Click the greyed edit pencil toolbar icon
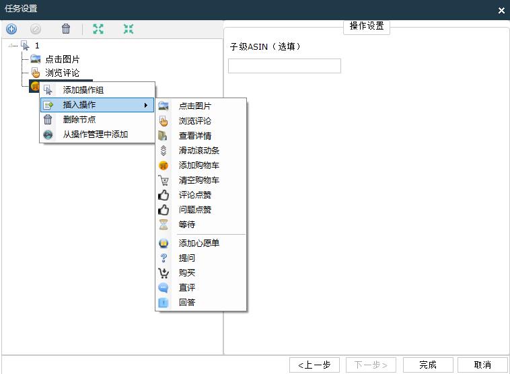 coord(36,29)
